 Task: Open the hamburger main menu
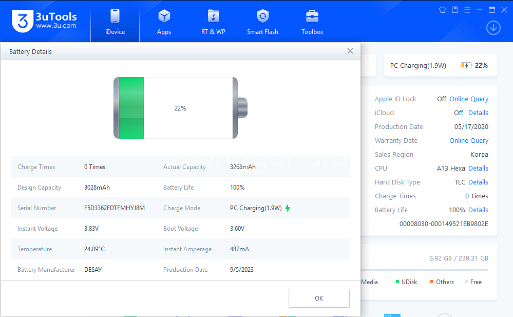tap(467, 10)
